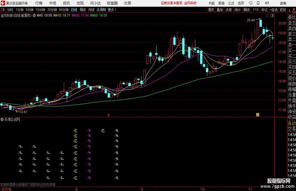Switch to 5分钟 period tab
This screenshot has height=191, width=296.
point(29,10)
